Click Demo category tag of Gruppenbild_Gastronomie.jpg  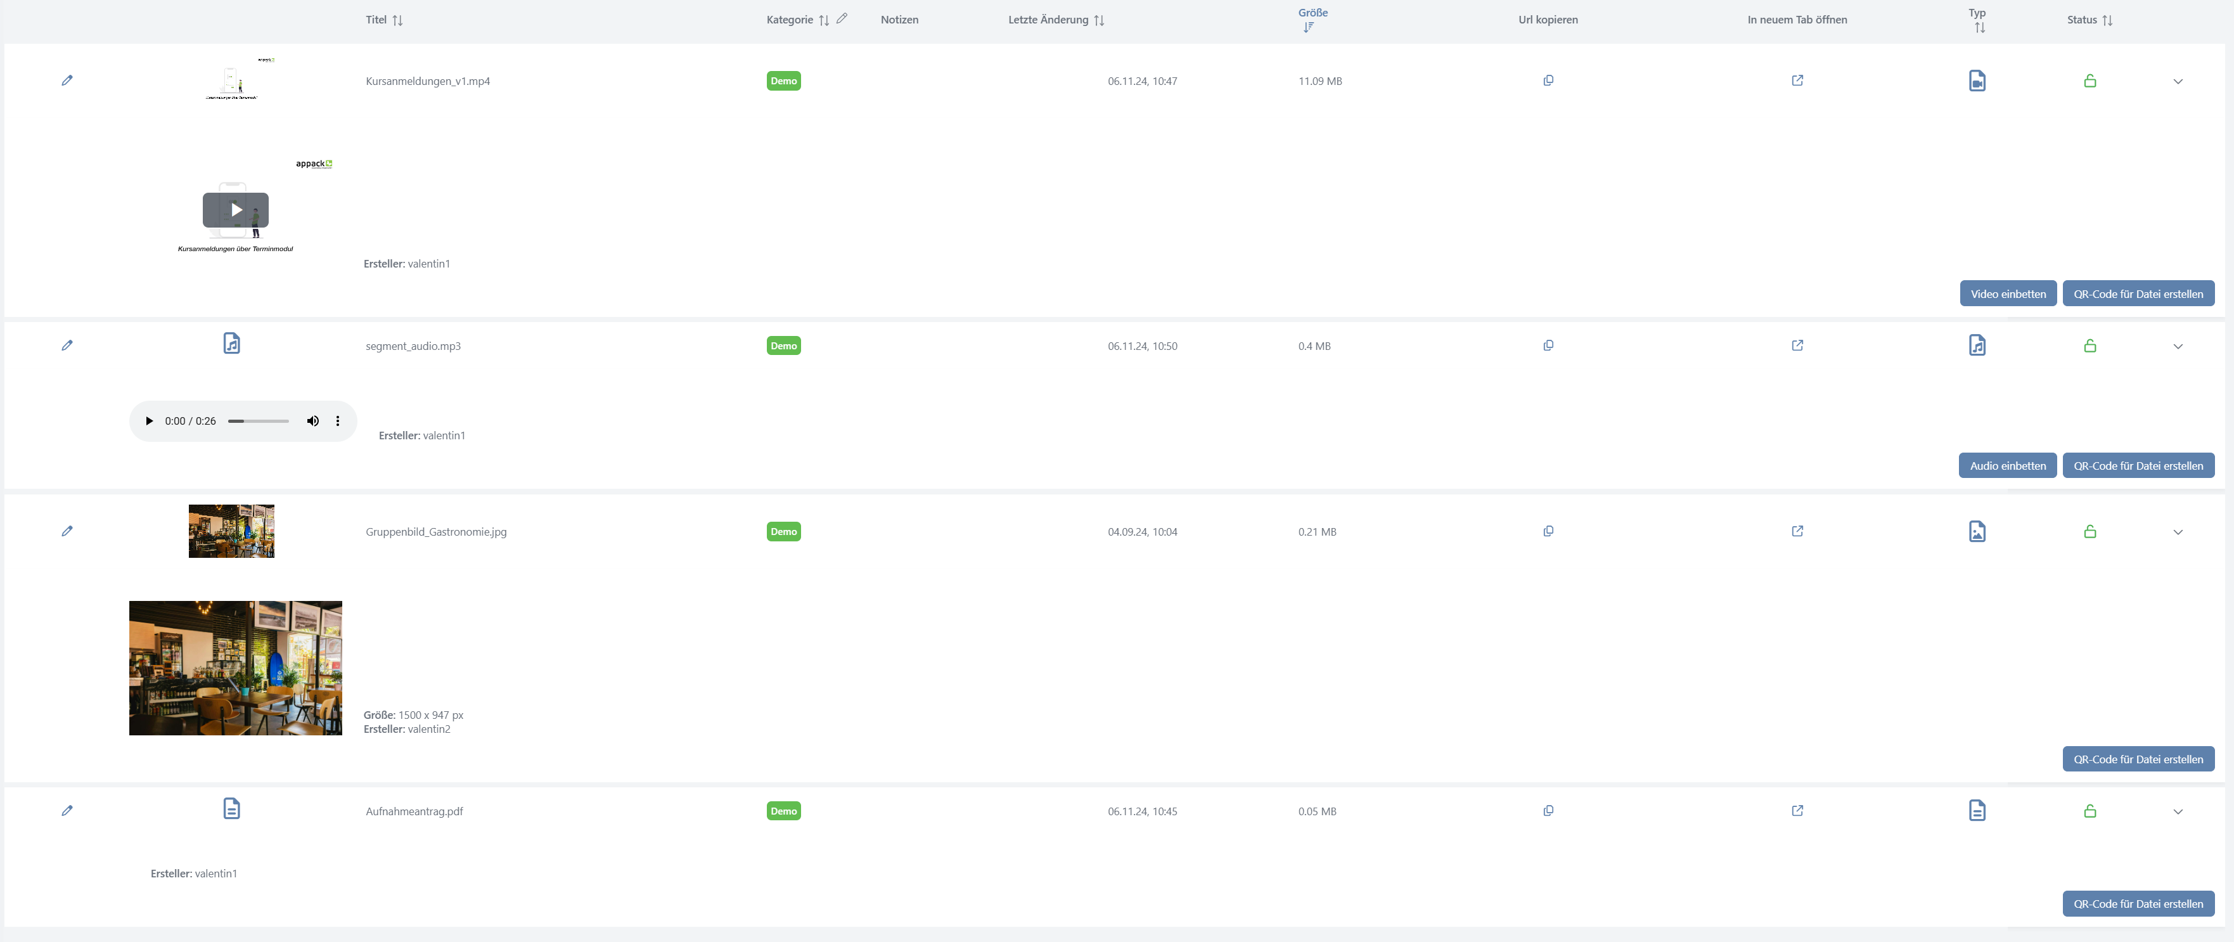[783, 531]
